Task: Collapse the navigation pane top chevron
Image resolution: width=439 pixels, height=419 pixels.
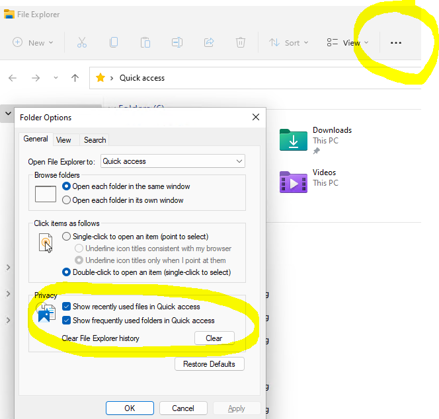Action: click(x=8, y=114)
